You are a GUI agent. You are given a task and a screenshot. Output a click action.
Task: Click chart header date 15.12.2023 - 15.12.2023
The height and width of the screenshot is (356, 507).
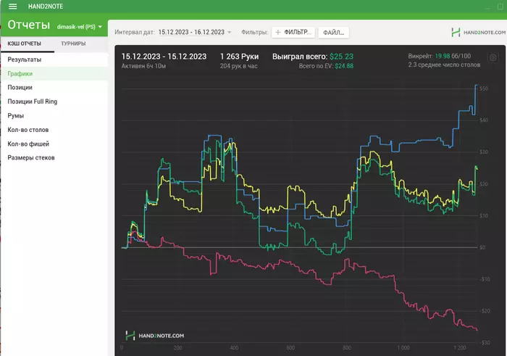pyautogui.click(x=164, y=57)
